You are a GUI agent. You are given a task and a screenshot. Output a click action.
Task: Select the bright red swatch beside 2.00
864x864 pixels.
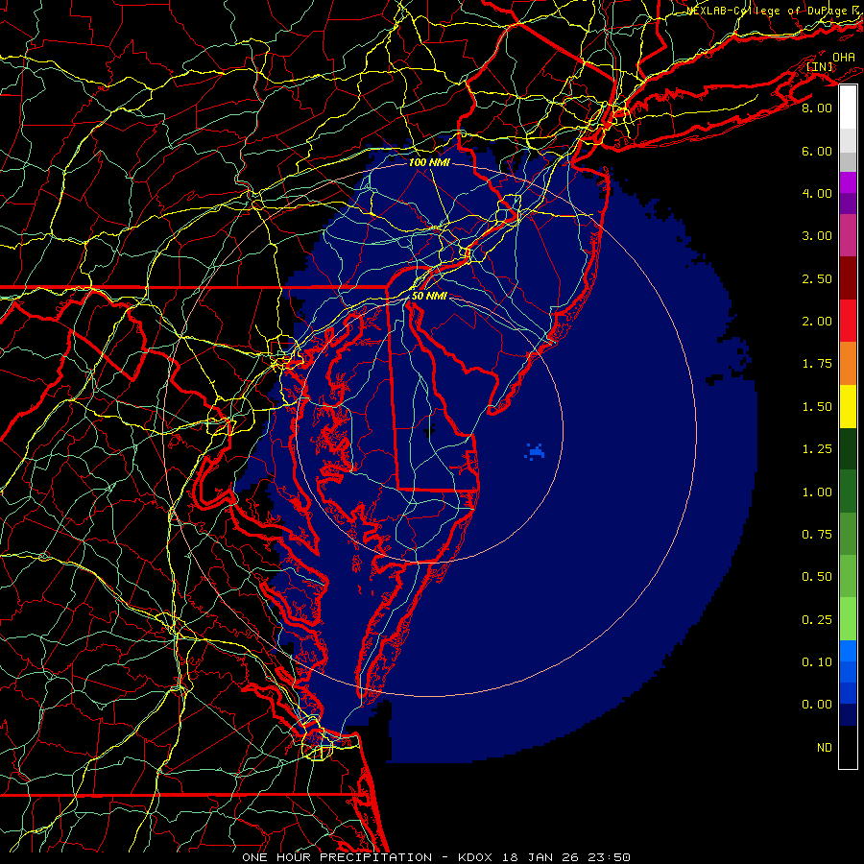pyautogui.click(x=848, y=321)
